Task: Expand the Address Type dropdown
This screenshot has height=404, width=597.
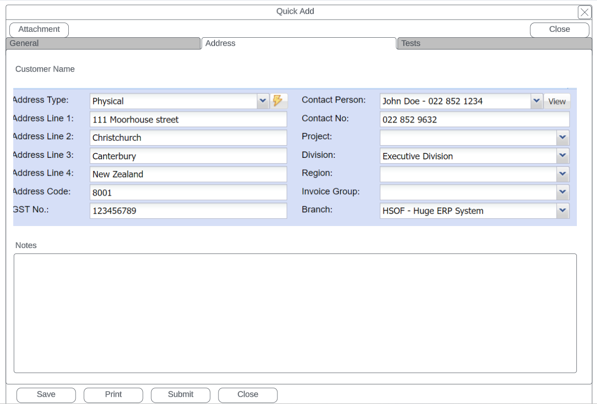Action: [263, 101]
